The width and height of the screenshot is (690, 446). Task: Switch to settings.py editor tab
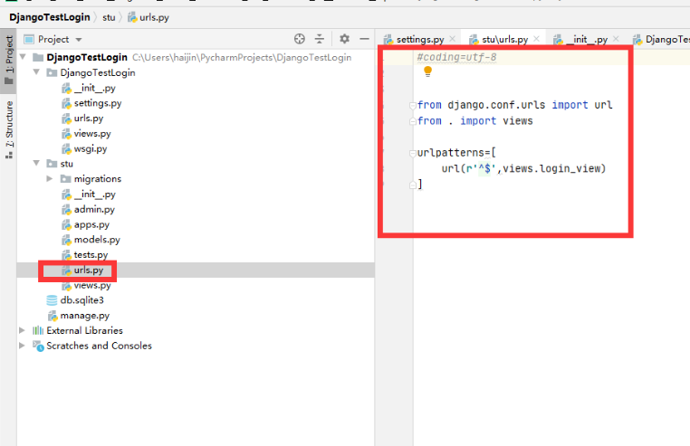tap(420, 40)
